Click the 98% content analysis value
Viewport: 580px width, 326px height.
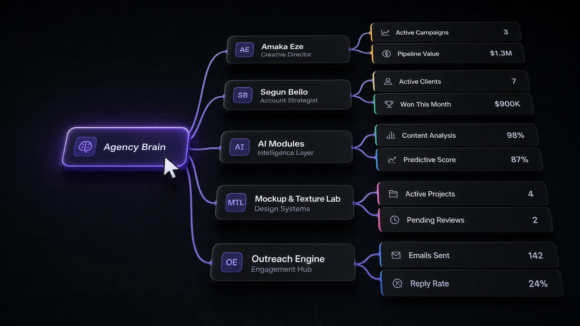click(515, 135)
